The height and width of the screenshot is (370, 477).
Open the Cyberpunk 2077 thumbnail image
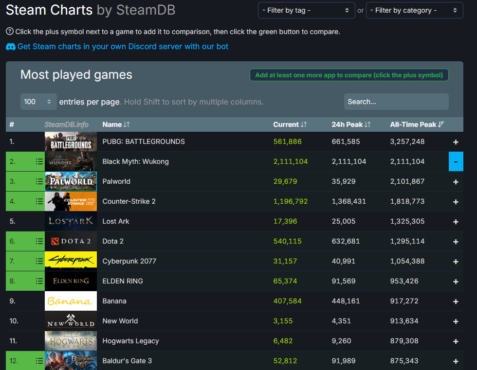(x=71, y=261)
